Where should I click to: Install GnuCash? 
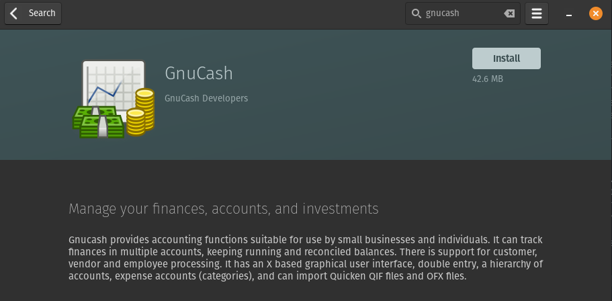507,58
